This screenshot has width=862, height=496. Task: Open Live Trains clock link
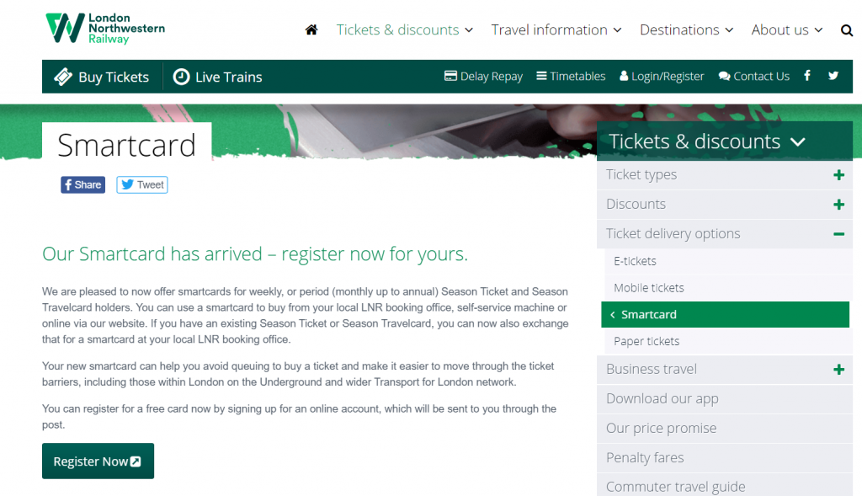(x=218, y=77)
